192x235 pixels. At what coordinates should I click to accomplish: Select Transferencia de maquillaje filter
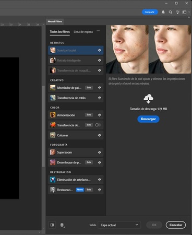76,70
